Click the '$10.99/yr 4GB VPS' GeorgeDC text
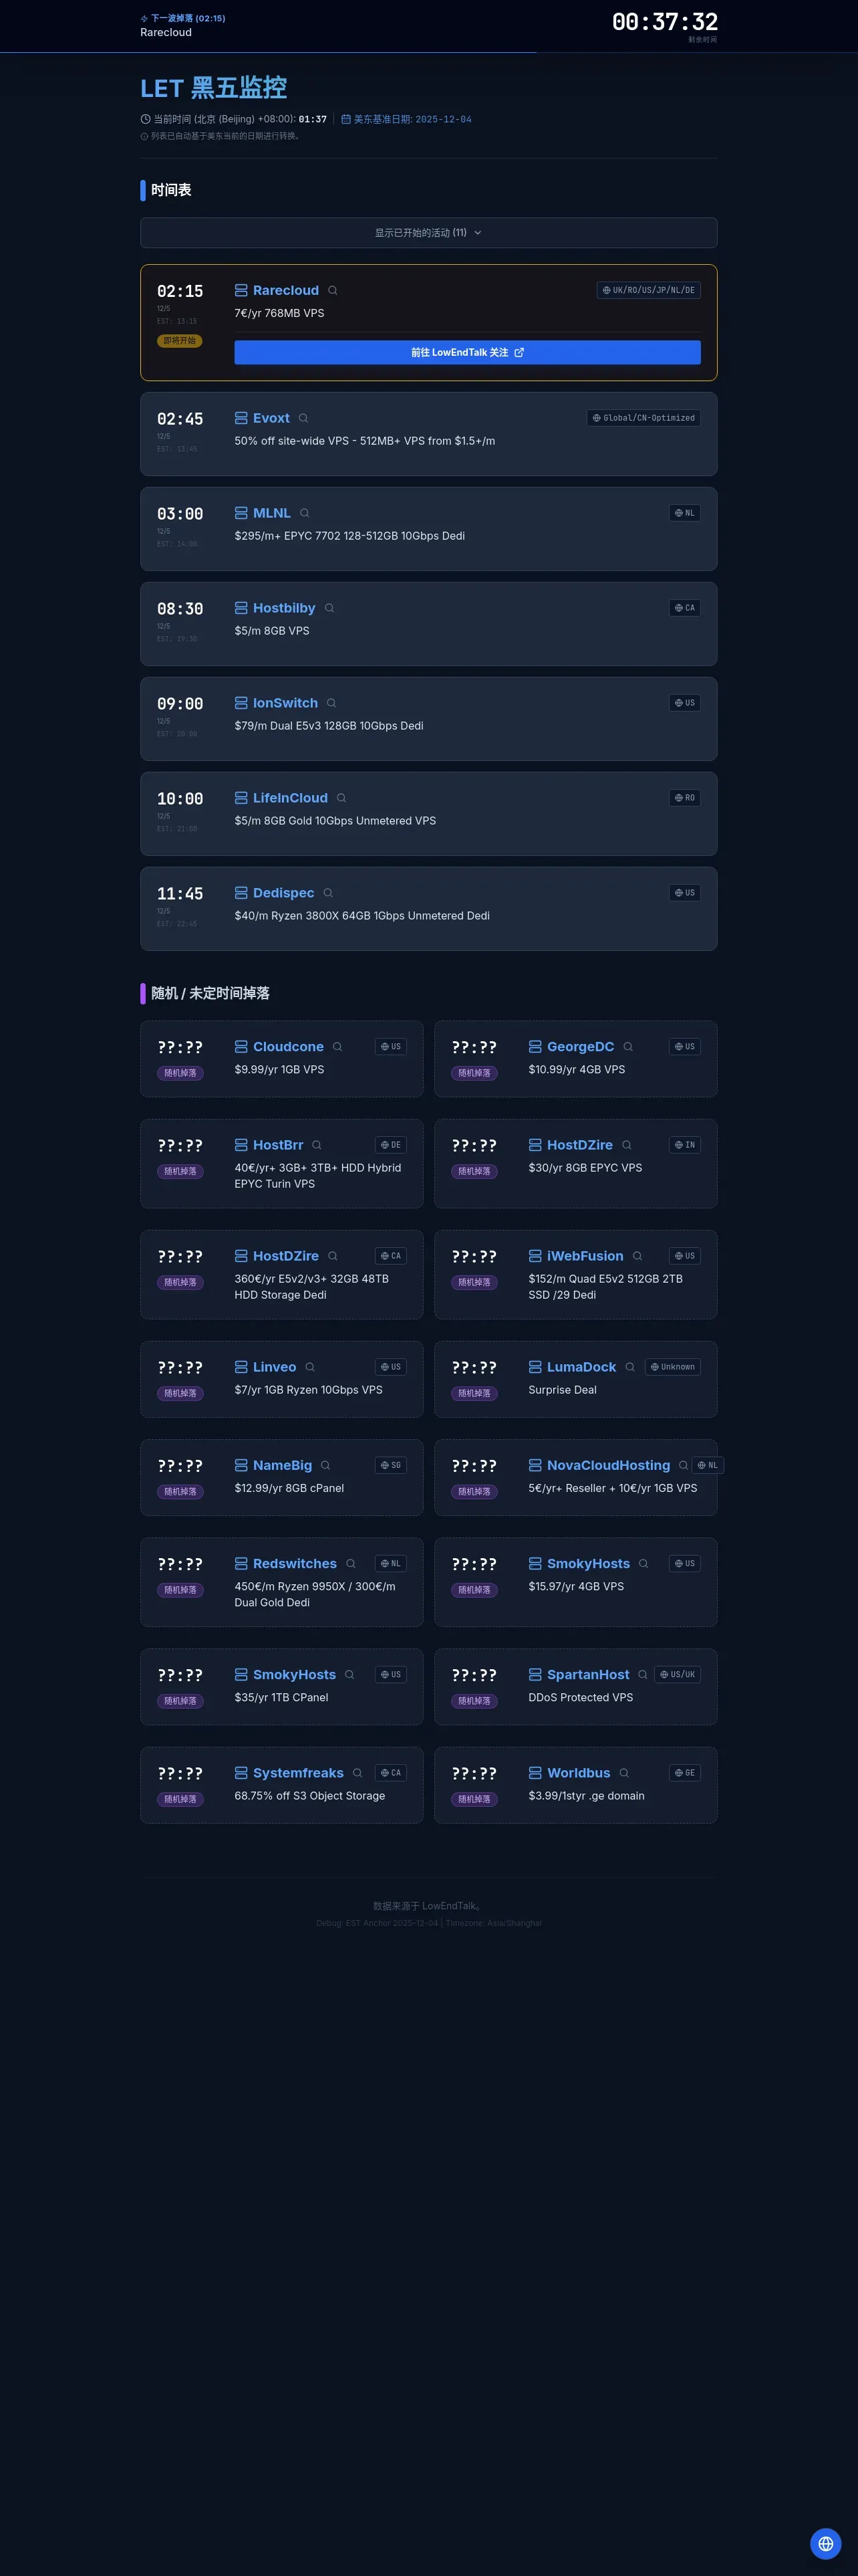Screen dimensions: 858x2576 pyautogui.click(x=576, y=1069)
